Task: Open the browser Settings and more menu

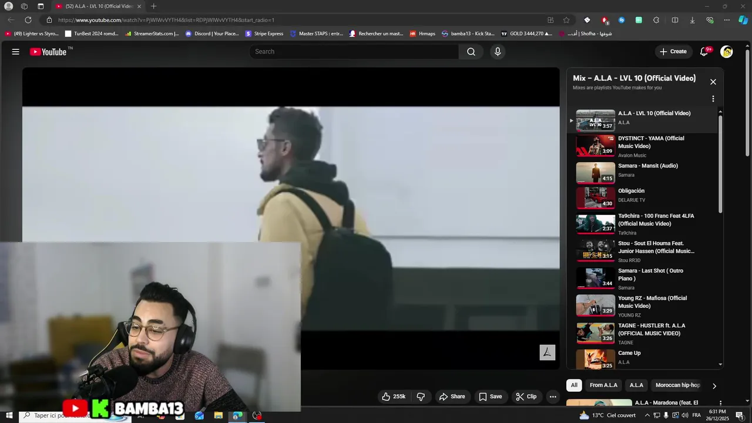Action: 727,20
